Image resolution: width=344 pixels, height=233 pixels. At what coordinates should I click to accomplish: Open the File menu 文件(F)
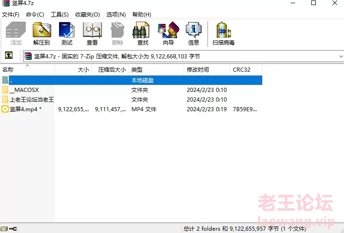click(11, 14)
